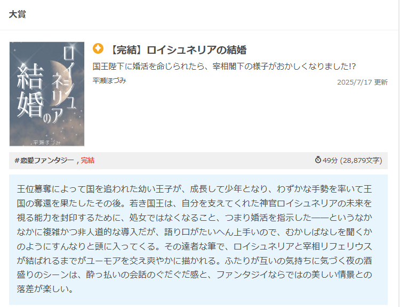Screen dimensions: 400x307
Task: Click the review's last line 落差が楽しい。
Action: click(45, 289)
